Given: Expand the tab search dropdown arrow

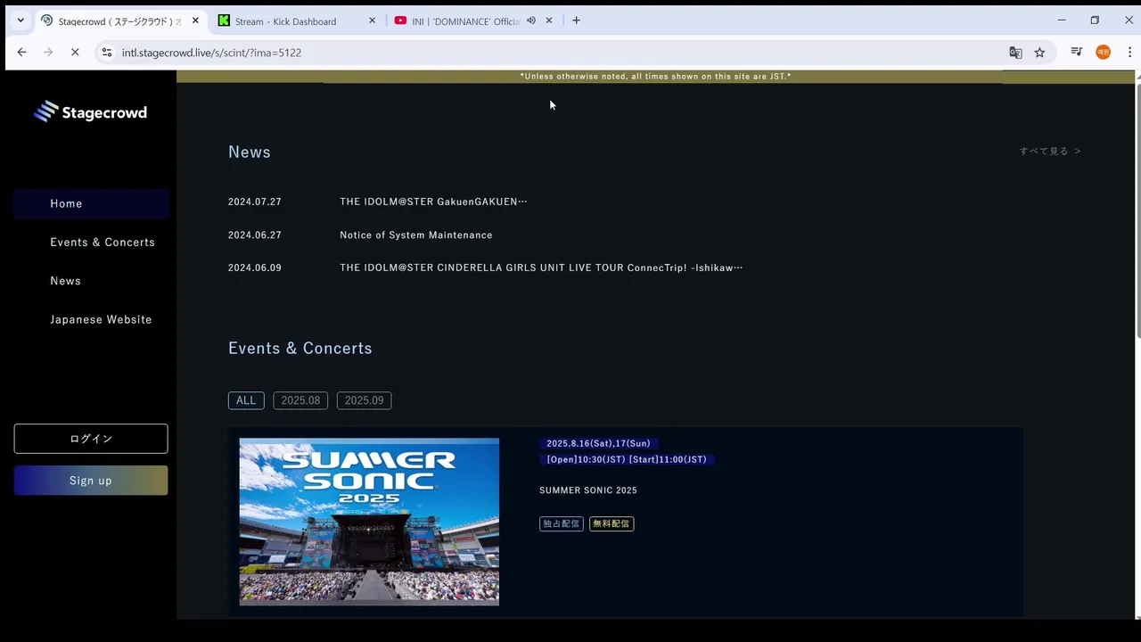Looking at the screenshot, I should tap(21, 21).
